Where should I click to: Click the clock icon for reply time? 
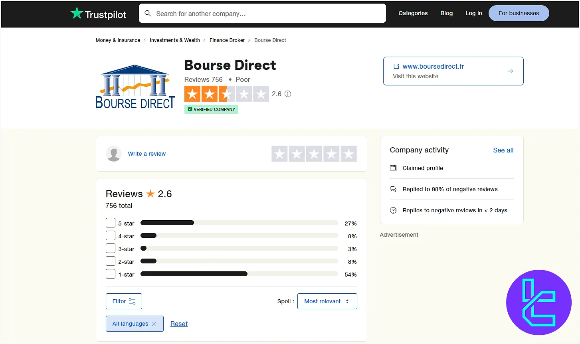click(393, 210)
